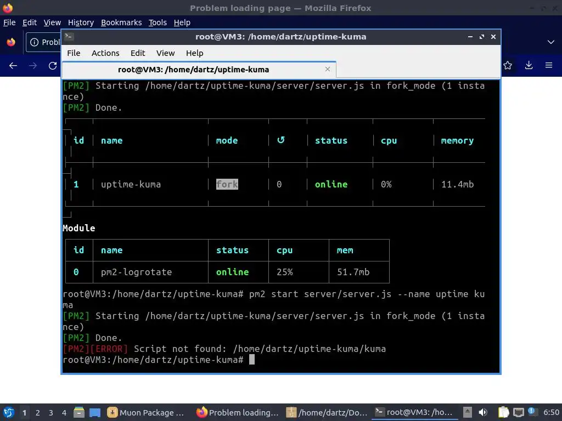
Task: Open Firefox downloads panel
Action: [x=529, y=65]
